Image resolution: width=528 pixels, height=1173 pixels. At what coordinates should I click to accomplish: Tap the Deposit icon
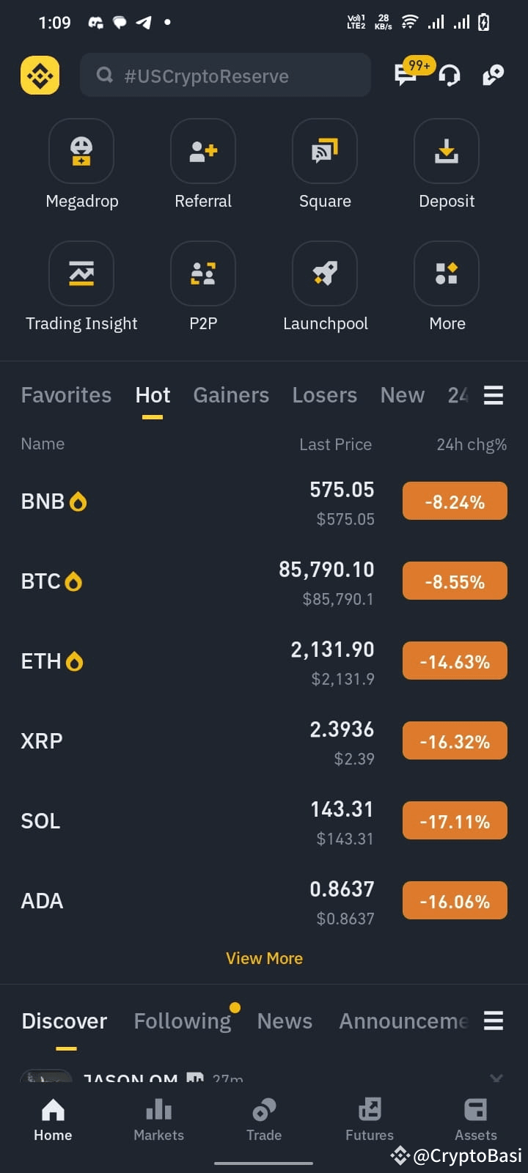click(x=447, y=151)
